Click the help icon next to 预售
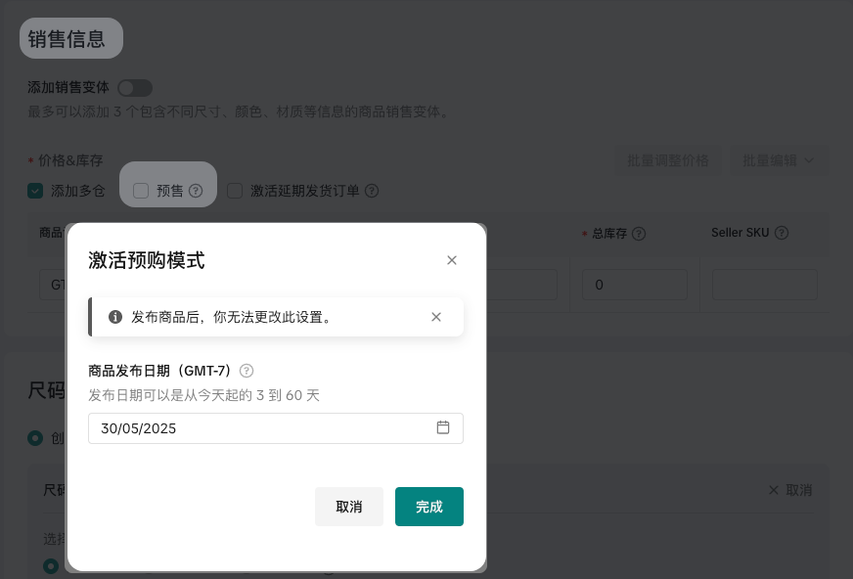Viewport: 853px width, 579px height. tap(196, 192)
